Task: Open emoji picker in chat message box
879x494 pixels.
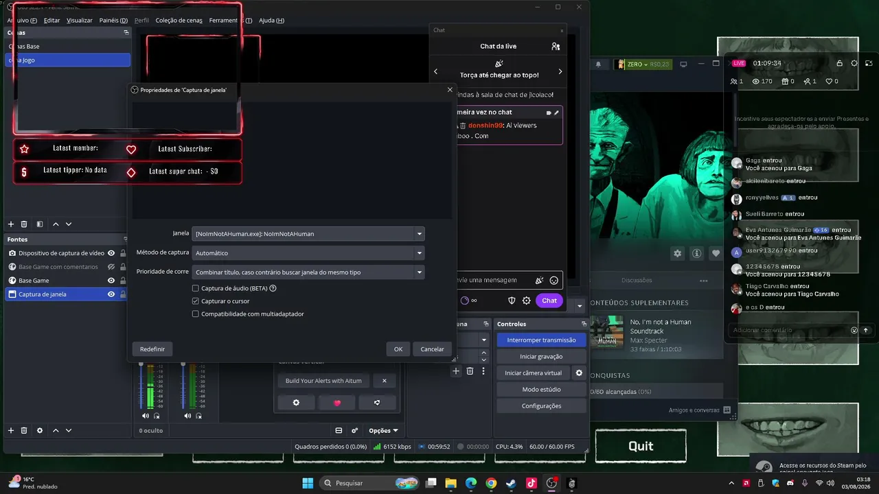Action: click(x=553, y=280)
